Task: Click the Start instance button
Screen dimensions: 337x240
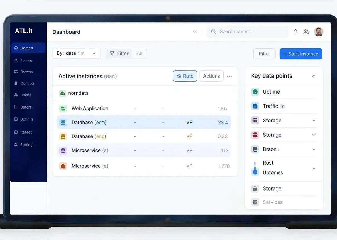Action: [x=301, y=54]
